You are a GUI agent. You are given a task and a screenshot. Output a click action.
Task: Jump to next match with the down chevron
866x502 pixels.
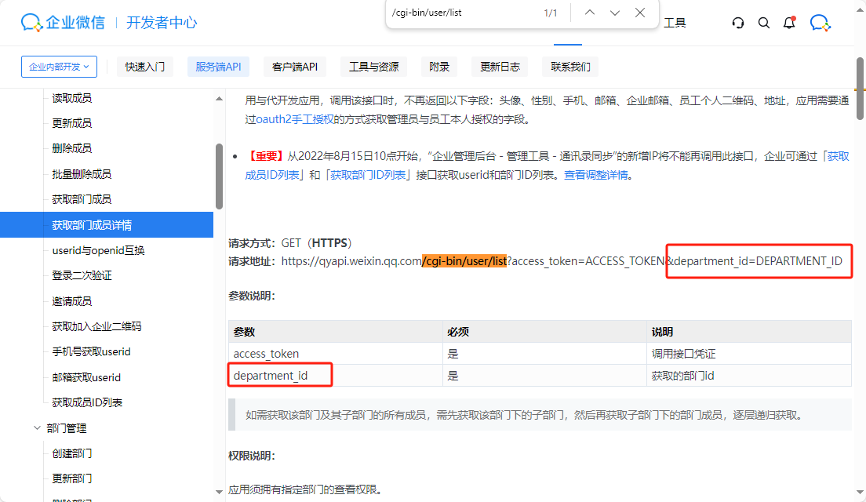(x=614, y=13)
